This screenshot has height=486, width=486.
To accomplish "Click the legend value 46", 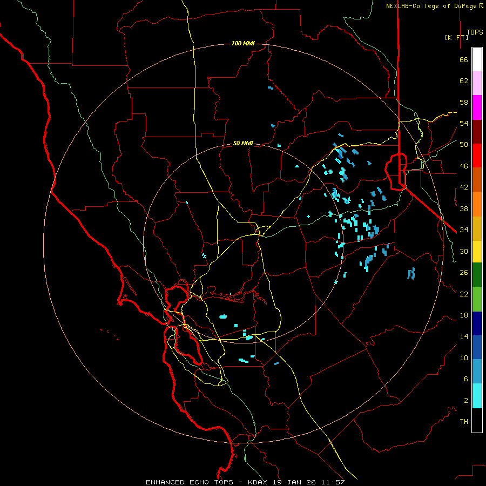I will [464, 166].
